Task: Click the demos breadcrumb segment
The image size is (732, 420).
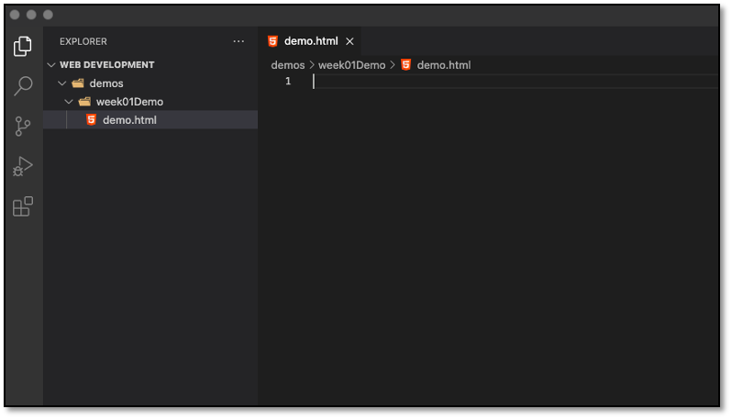Action: click(288, 65)
